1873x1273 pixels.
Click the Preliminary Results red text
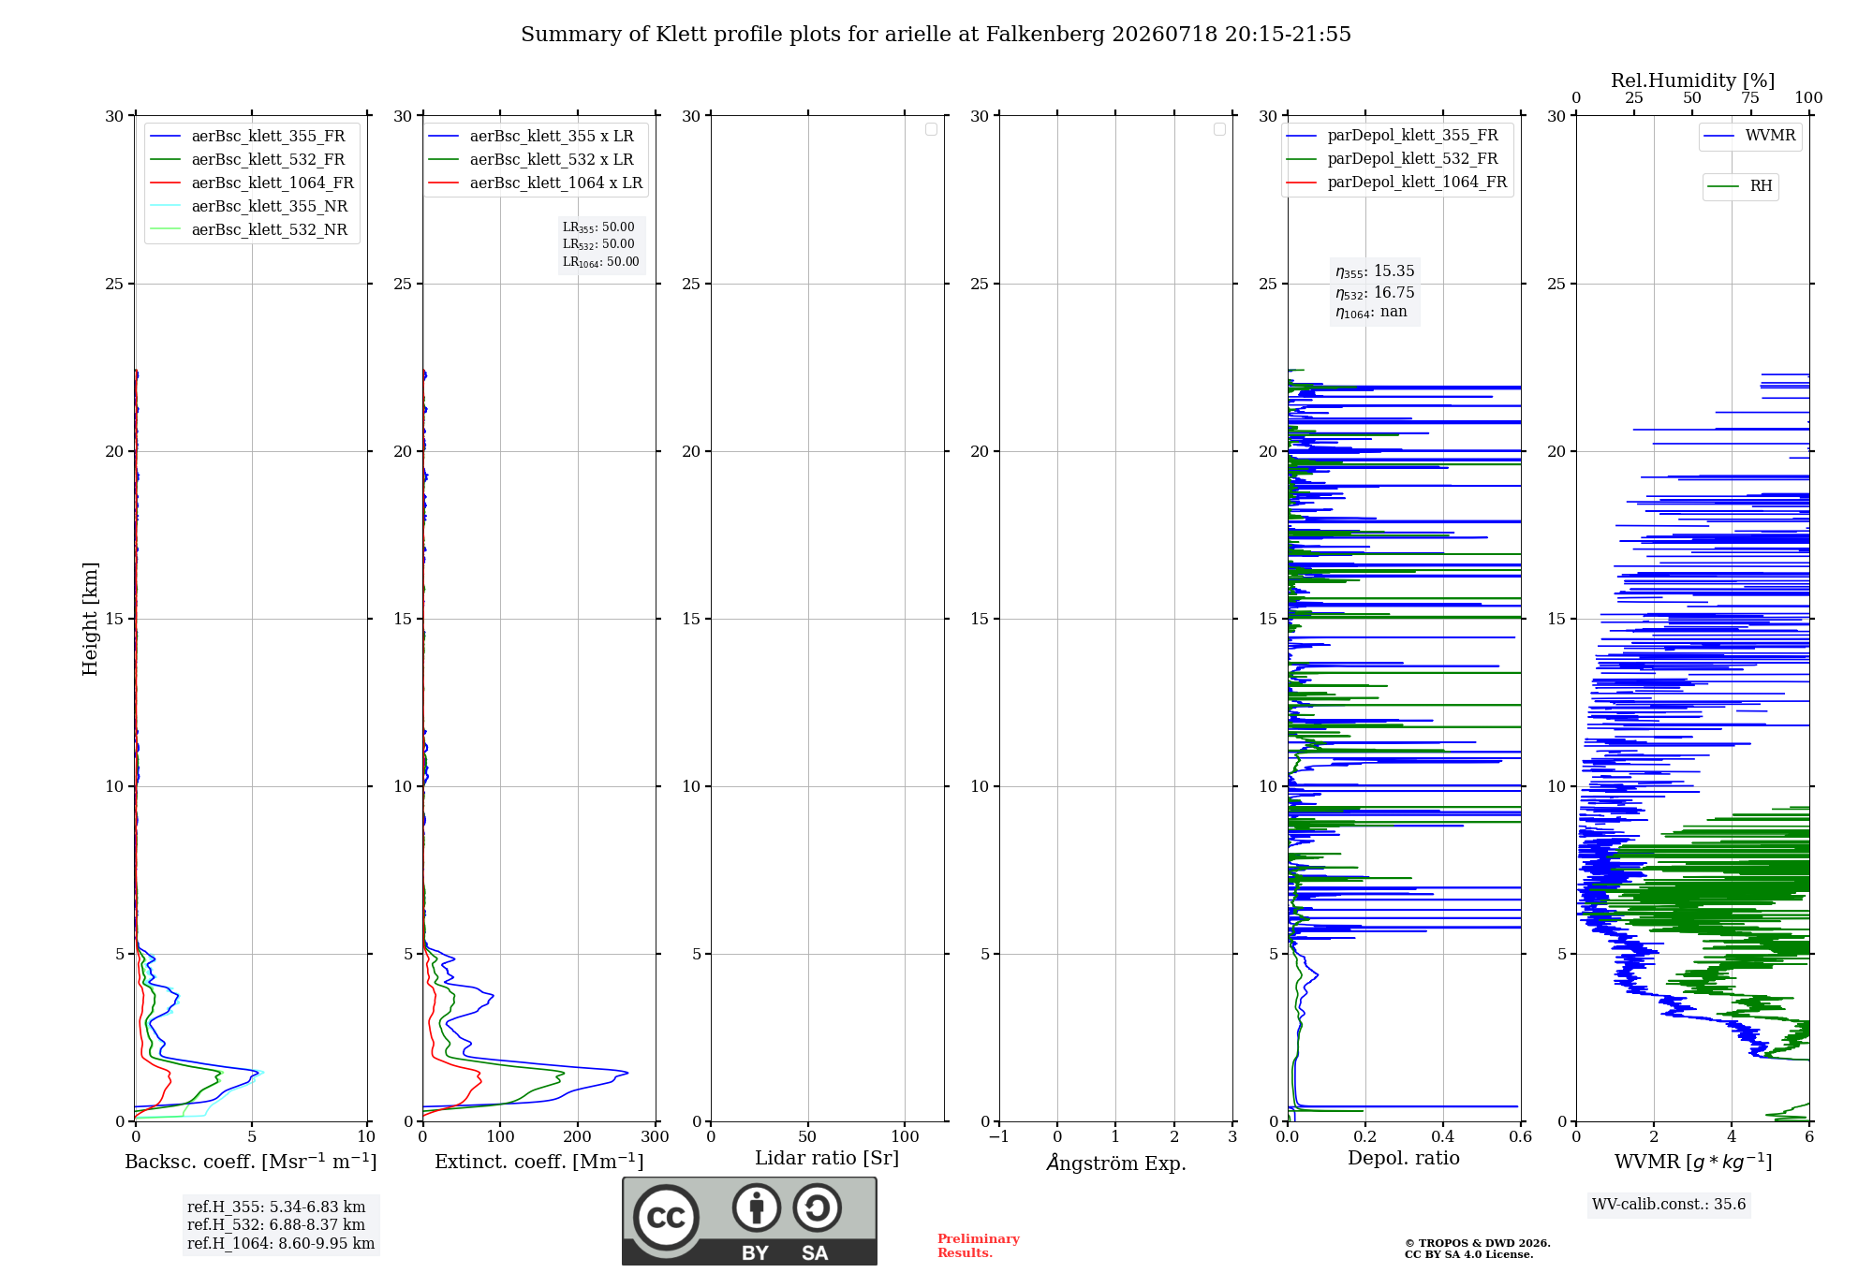(x=979, y=1246)
